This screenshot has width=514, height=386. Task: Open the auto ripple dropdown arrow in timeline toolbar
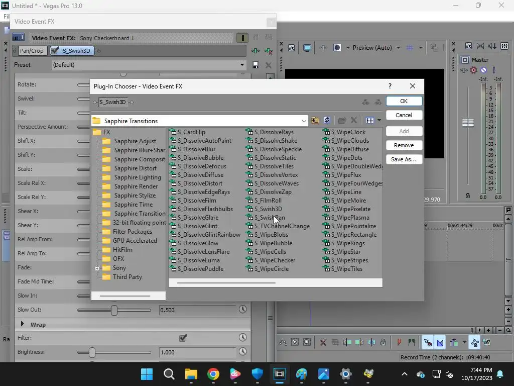(x=464, y=342)
